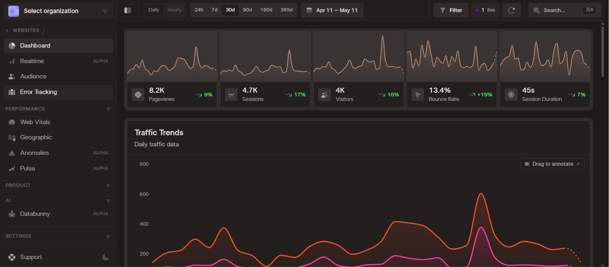Click the magnifier icon in search box
This screenshot has width=609, height=267.
tap(536, 10)
